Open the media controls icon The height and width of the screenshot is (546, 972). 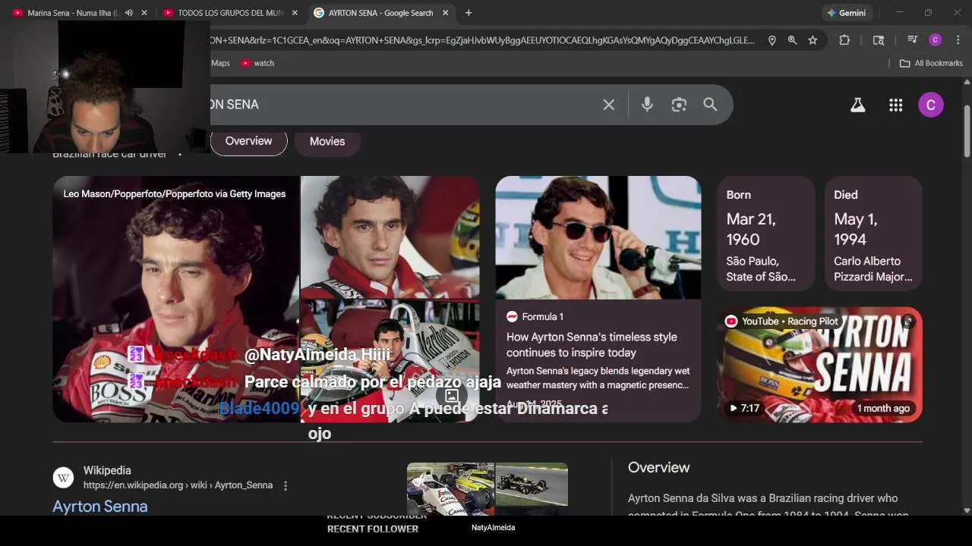(912, 40)
